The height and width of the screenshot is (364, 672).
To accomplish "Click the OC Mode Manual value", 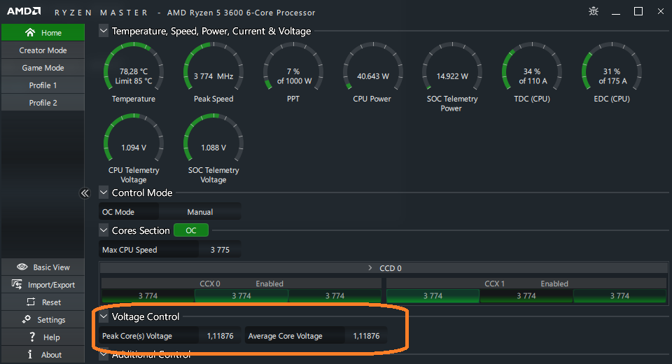I will (199, 212).
